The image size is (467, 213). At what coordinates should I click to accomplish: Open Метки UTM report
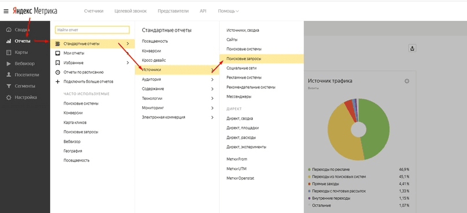click(237, 169)
